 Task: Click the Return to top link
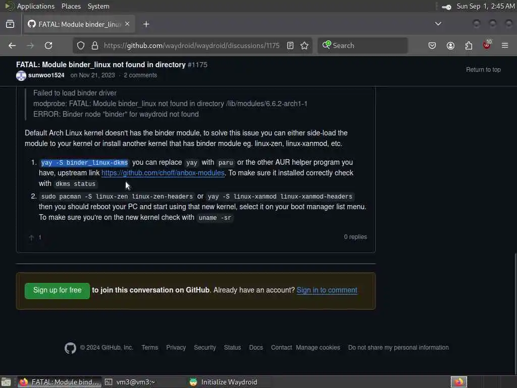[483, 70]
